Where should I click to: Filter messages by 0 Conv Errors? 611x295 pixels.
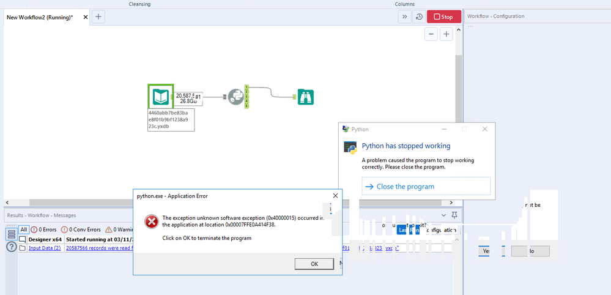[81, 230]
